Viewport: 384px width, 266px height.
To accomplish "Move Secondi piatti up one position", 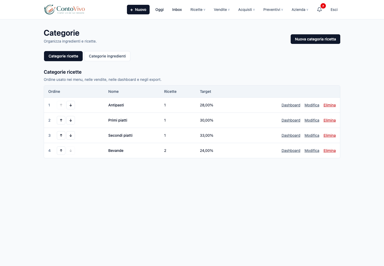I will [61, 135].
